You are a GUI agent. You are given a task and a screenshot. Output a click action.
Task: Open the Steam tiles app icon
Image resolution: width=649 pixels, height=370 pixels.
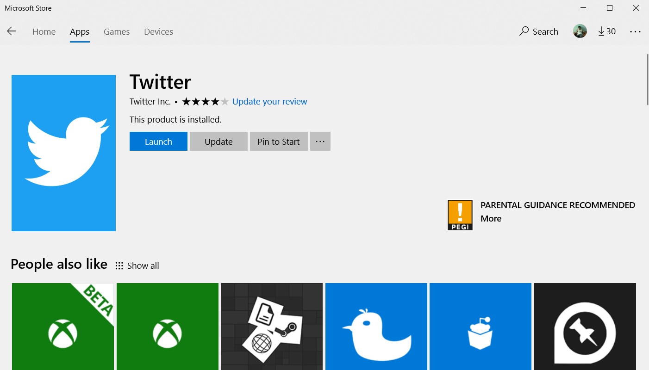pos(272,327)
